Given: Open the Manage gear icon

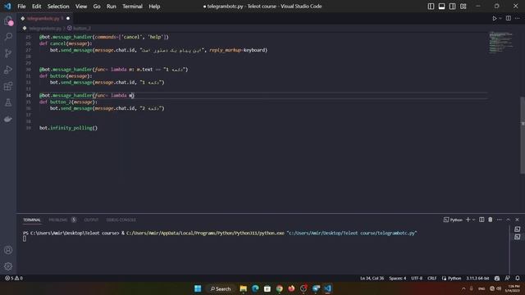Looking at the screenshot, I should pos(8,266).
